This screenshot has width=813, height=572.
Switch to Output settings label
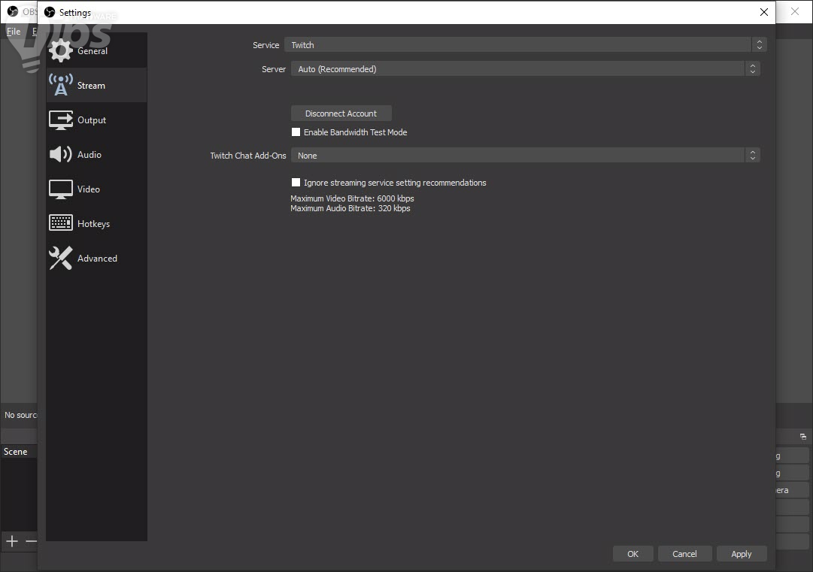click(x=92, y=120)
